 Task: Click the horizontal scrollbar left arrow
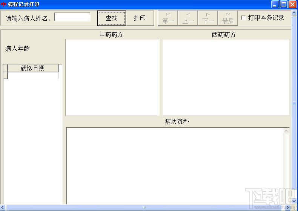(x=3, y=207)
